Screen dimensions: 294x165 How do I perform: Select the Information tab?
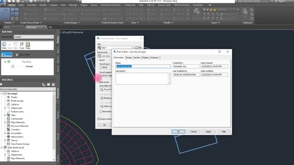[119, 58]
